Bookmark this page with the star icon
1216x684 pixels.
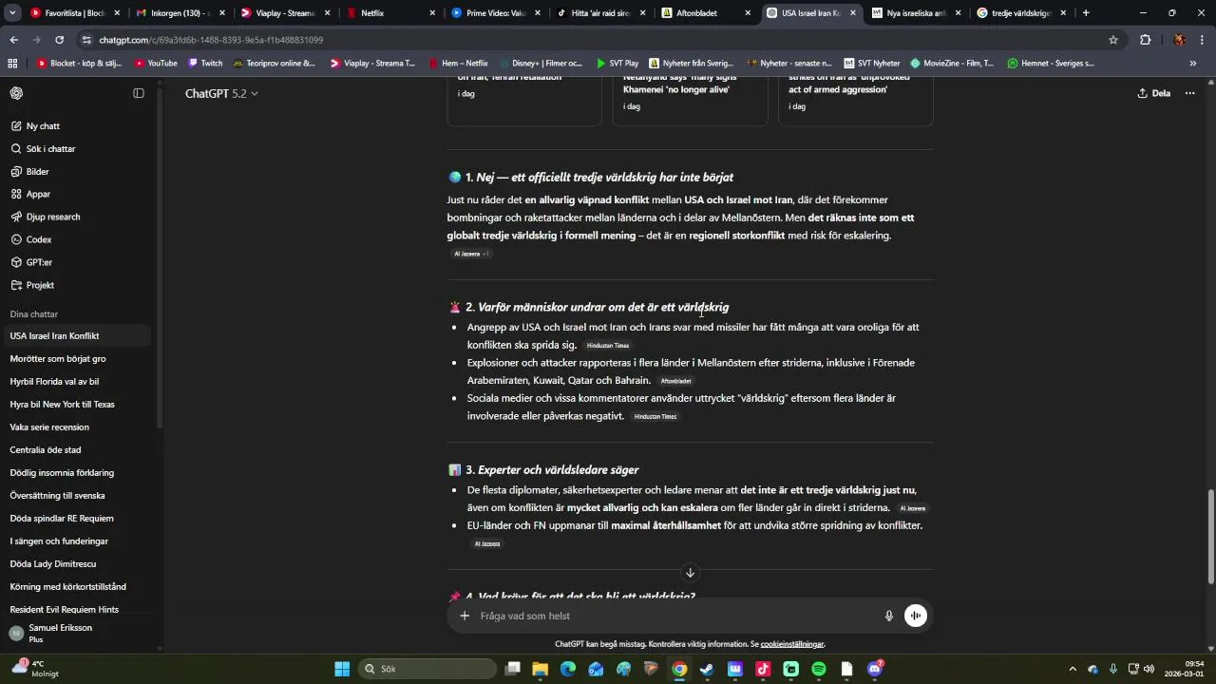1113,40
